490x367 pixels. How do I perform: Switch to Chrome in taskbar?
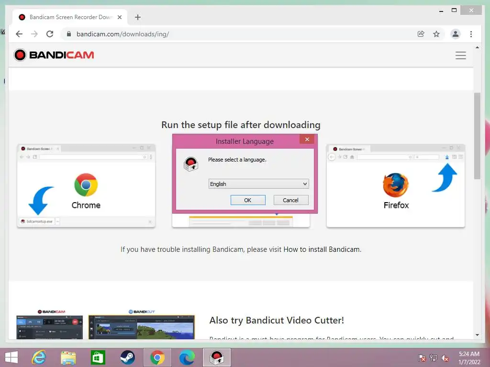point(157,357)
